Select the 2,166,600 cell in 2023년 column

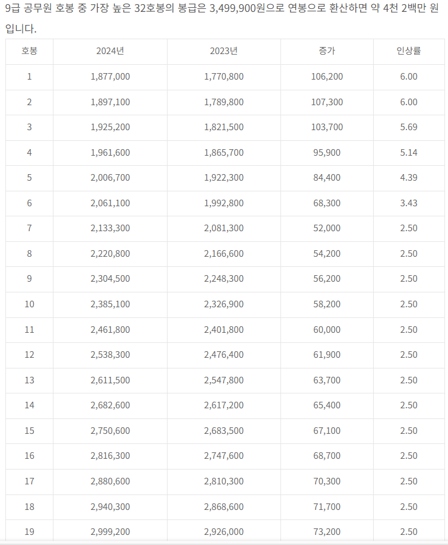tap(223, 254)
